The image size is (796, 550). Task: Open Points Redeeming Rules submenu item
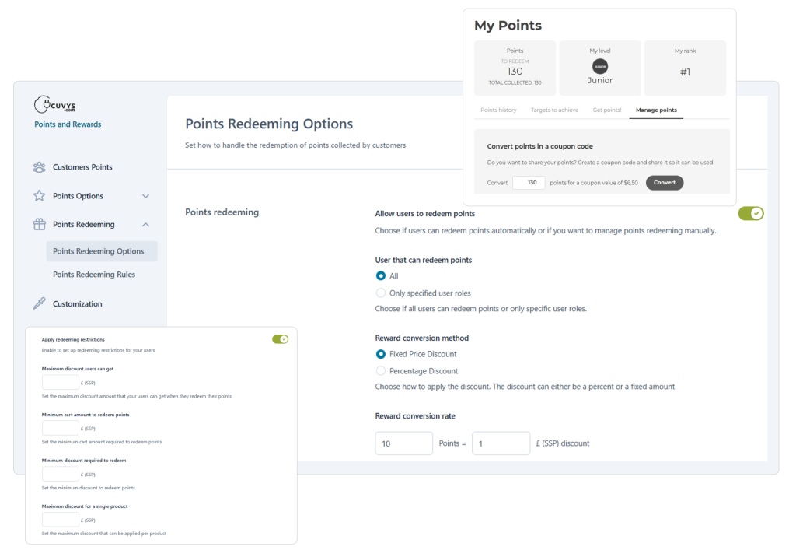(94, 275)
